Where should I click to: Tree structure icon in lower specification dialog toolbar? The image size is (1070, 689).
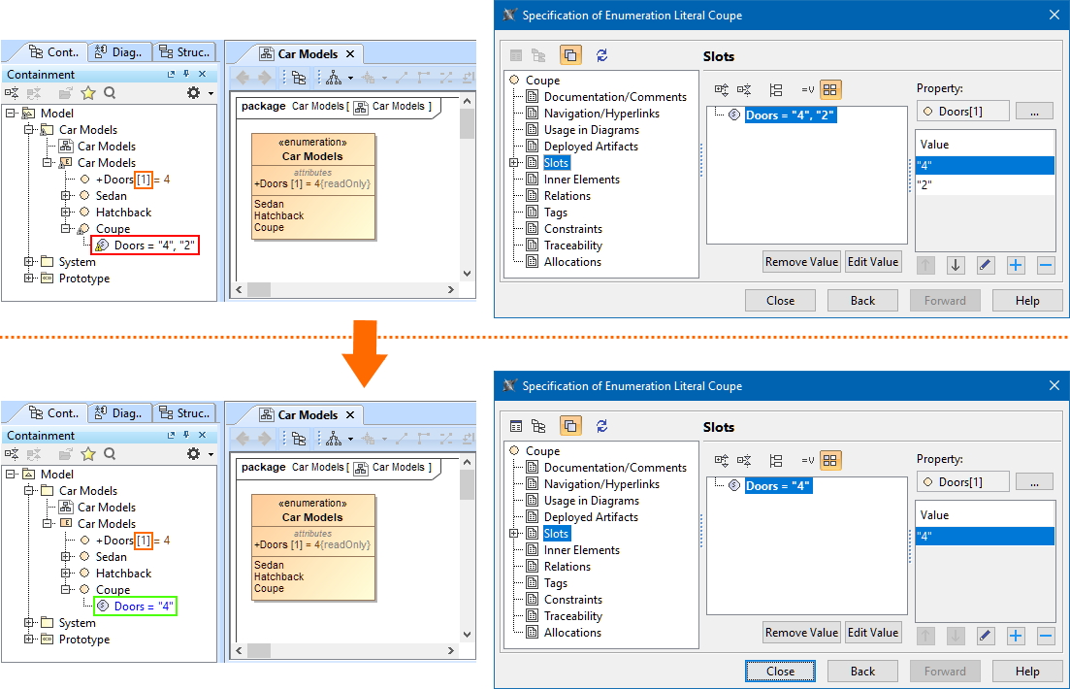[x=538, y=426]
